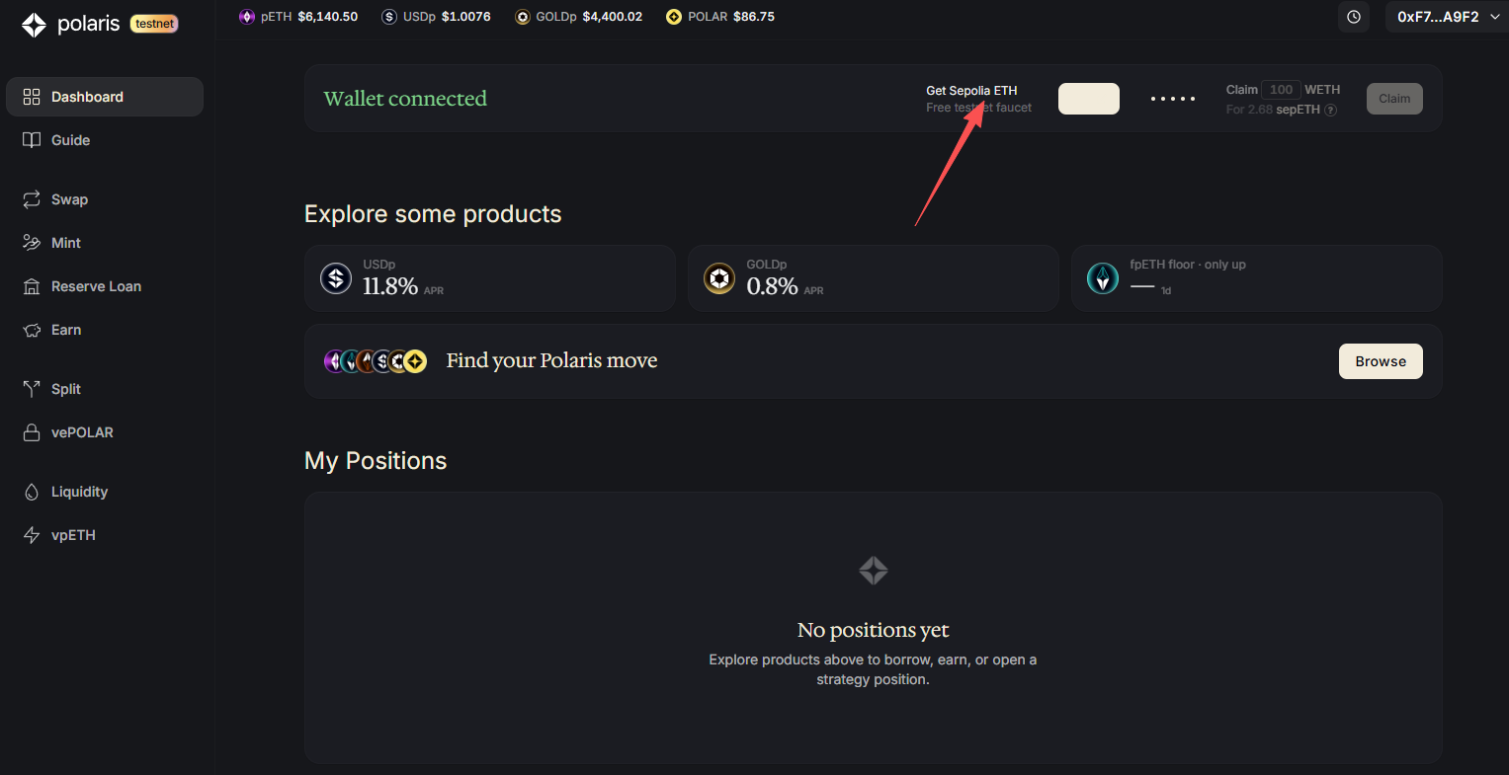The image size is (1509, 775).
Task: Click the Find your Polaris move text
Action: click(x=551, y=361)
